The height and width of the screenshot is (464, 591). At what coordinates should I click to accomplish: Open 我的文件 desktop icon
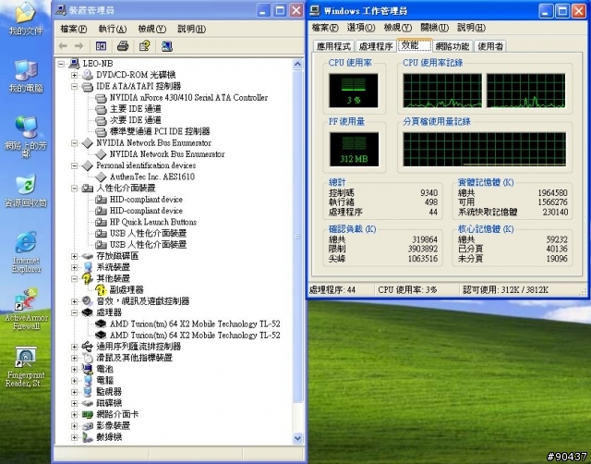coord(26,18)
